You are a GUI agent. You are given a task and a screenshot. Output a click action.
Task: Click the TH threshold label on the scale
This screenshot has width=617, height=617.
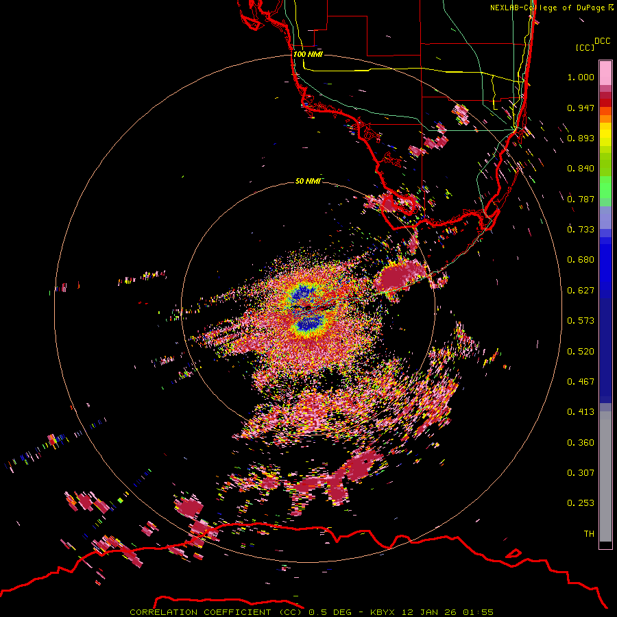(589, 534)
